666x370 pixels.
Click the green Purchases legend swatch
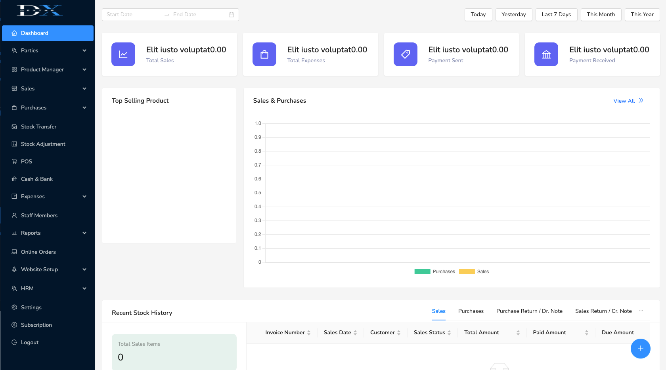(x=422, y=272)
